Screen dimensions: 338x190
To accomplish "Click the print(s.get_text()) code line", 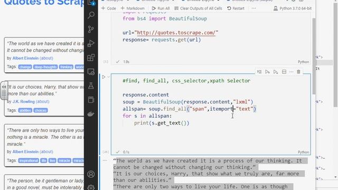I will pyautogui.click(x=162, y=123).
